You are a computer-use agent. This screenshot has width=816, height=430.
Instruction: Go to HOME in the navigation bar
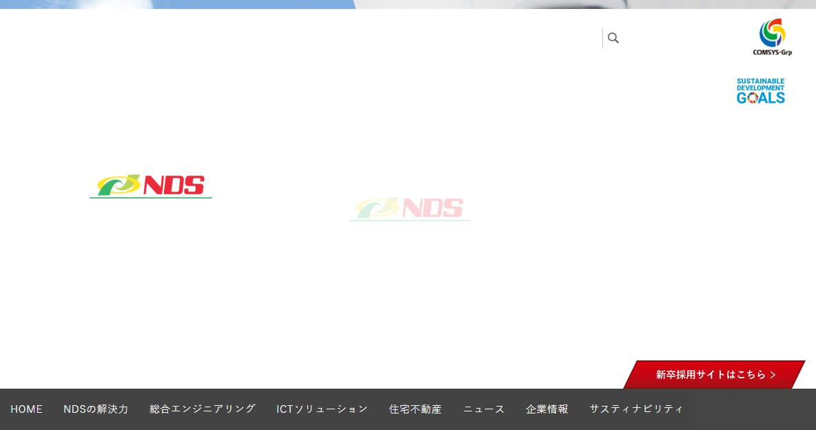pos(27,409)
